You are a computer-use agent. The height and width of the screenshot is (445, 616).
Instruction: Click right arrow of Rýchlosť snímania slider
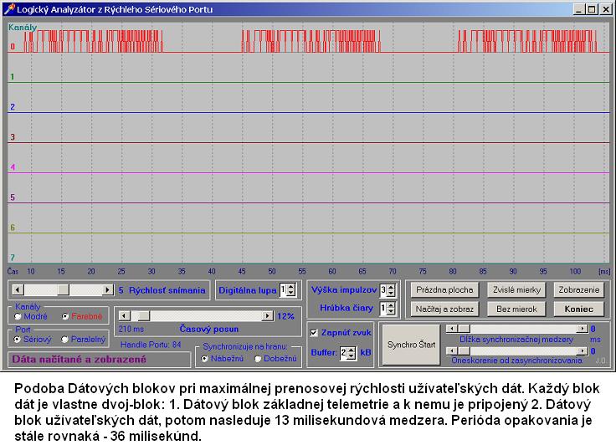107,289
